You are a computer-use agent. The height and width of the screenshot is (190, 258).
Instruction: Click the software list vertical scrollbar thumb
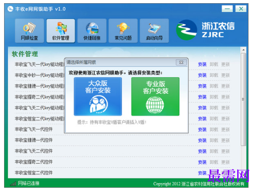click(x=244, y=99)
